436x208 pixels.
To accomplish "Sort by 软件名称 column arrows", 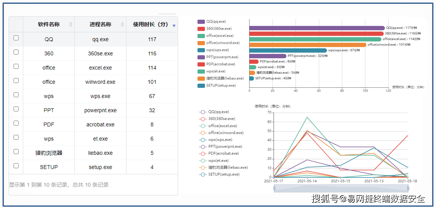I will (x=71, y=24).
